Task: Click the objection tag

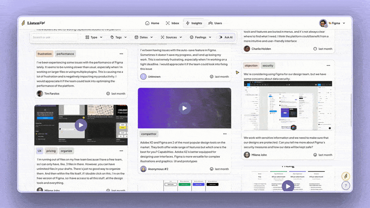Action: (x=251, y=66)
